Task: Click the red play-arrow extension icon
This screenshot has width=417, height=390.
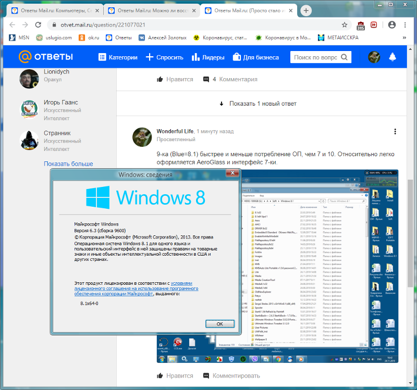Action: coord(374,24)
